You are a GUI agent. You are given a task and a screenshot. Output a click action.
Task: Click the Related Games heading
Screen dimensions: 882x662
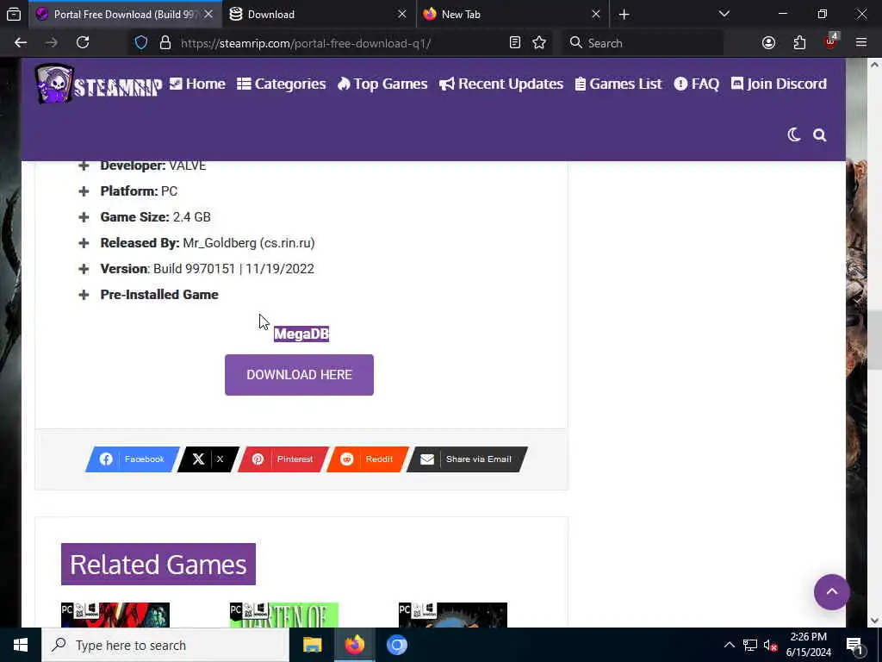tap(158, 564)
